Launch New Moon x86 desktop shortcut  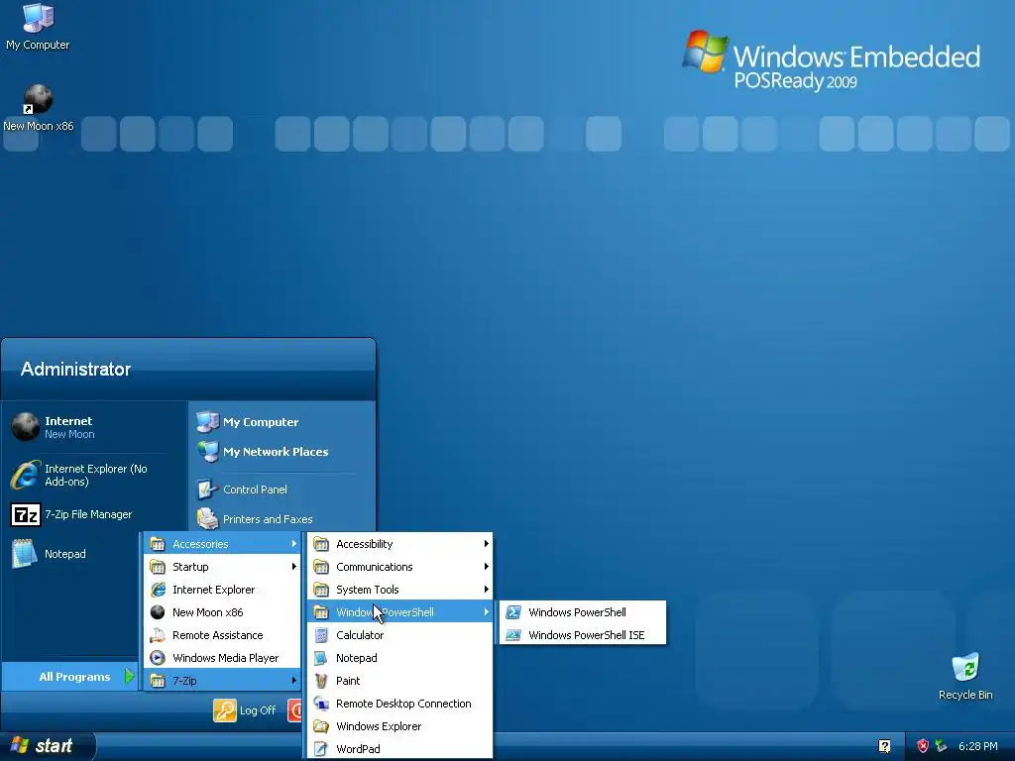(x=38, y=99)
